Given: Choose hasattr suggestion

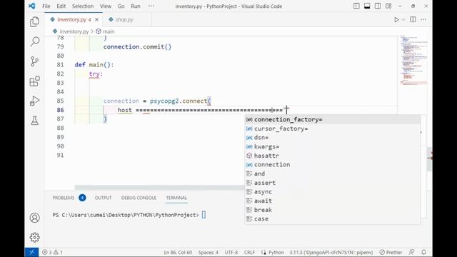Looking at the screenshot, I should [333, 156].
